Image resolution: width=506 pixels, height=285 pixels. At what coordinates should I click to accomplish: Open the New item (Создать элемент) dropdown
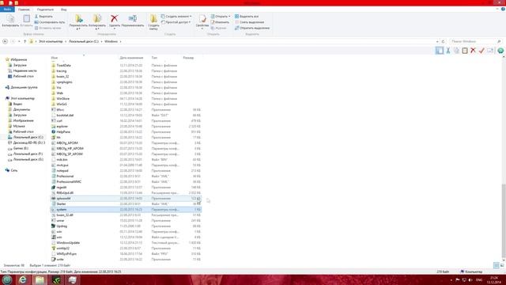click(x=176, y=16)
